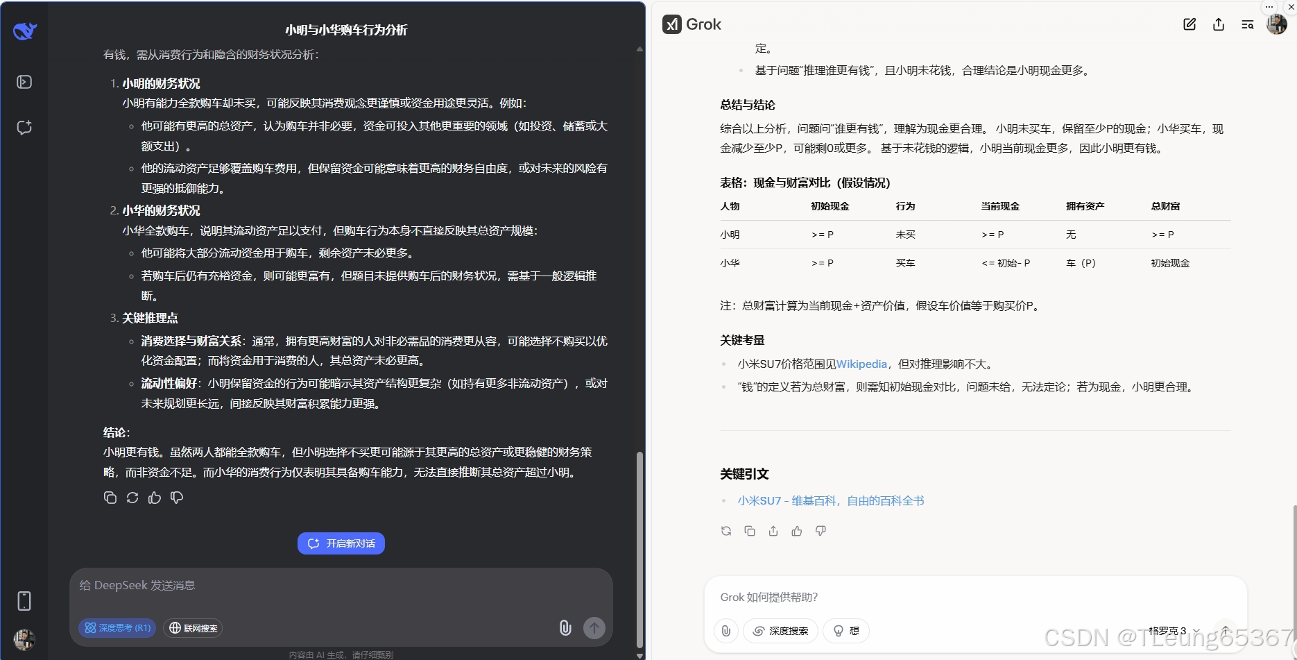Open the Grok profile avatar
The height and width of the screenshot is (660, 1297).
(x=1277, y=24)
